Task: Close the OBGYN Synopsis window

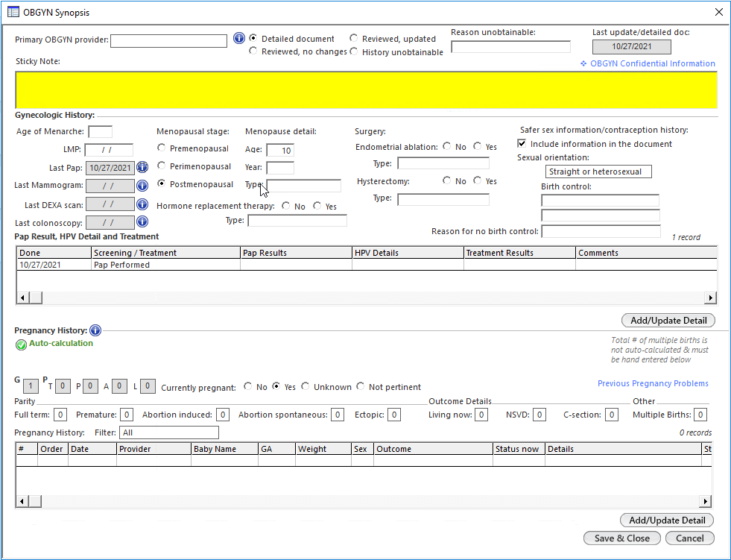Action: pyautogui.click(x=719, y=12)
